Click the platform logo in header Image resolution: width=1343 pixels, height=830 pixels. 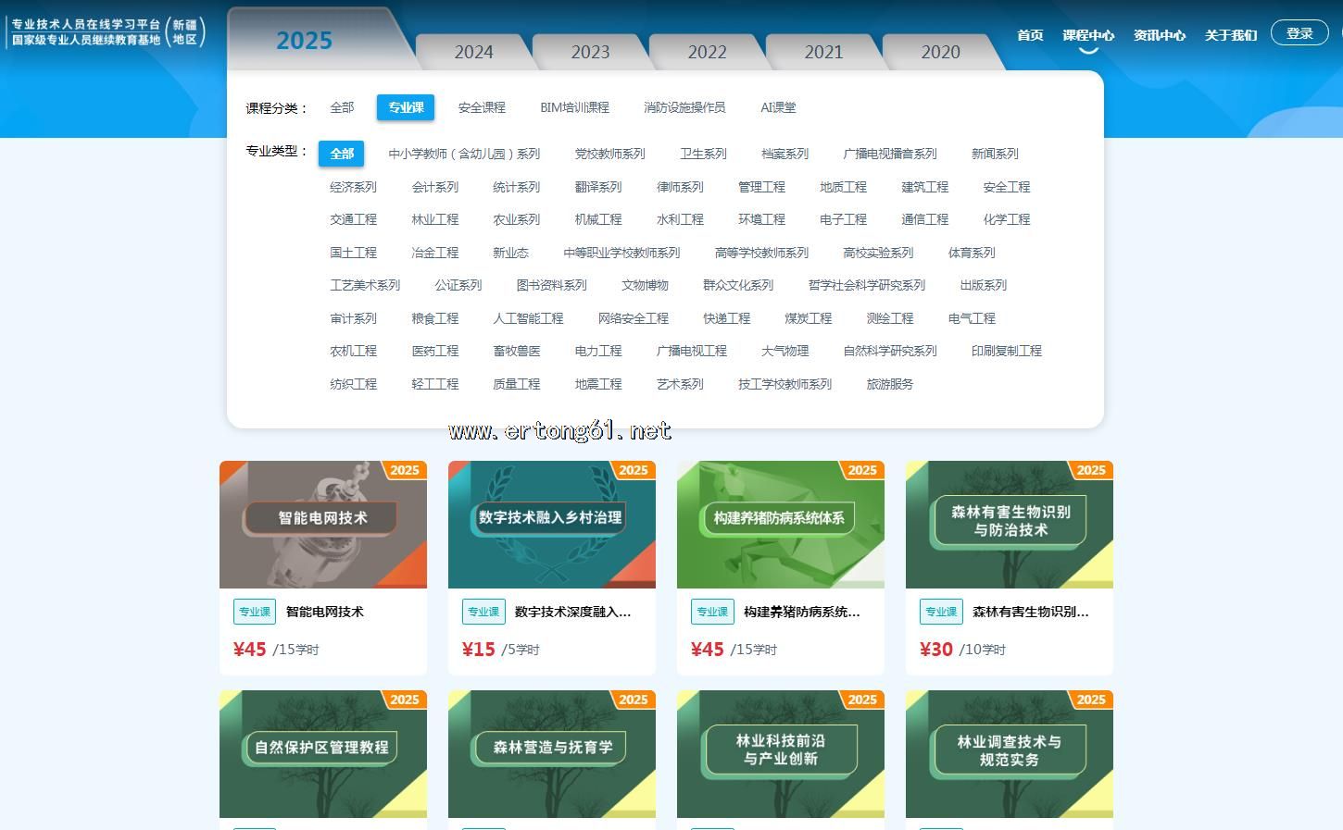point(107,32)
